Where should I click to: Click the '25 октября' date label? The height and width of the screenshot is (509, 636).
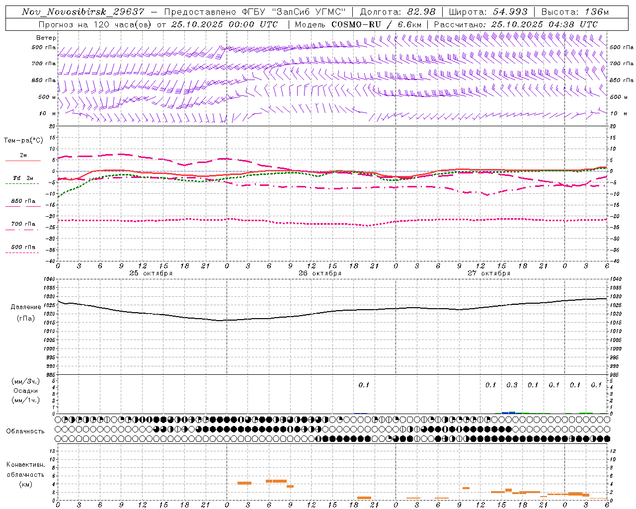point(151,273)
